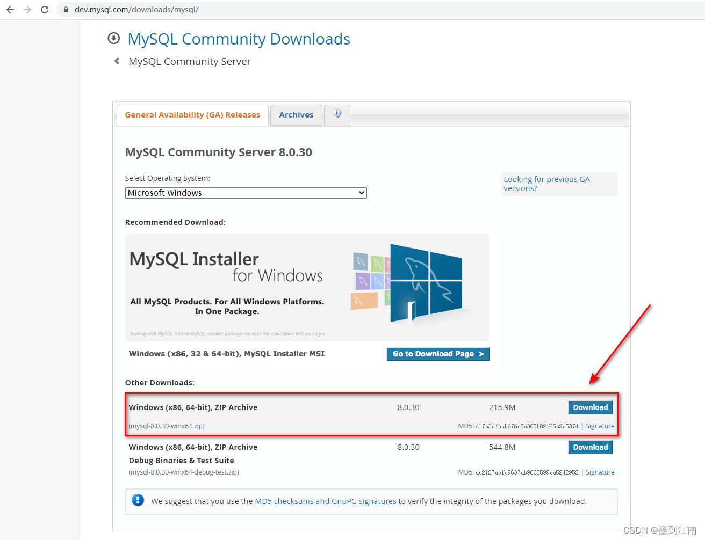Click the (mysql-8.0.30-winx64-debug-test.zip) filename text
Image resolution: width=705 pixels, height=540 pixels.
click(184, 472)
